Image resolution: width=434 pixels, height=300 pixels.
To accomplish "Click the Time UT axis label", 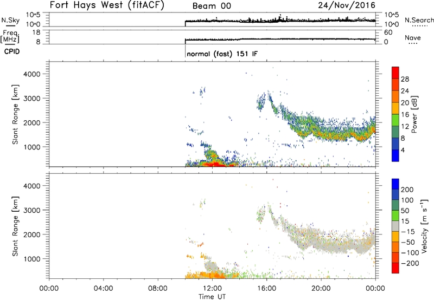I will (x=212, y=296).
